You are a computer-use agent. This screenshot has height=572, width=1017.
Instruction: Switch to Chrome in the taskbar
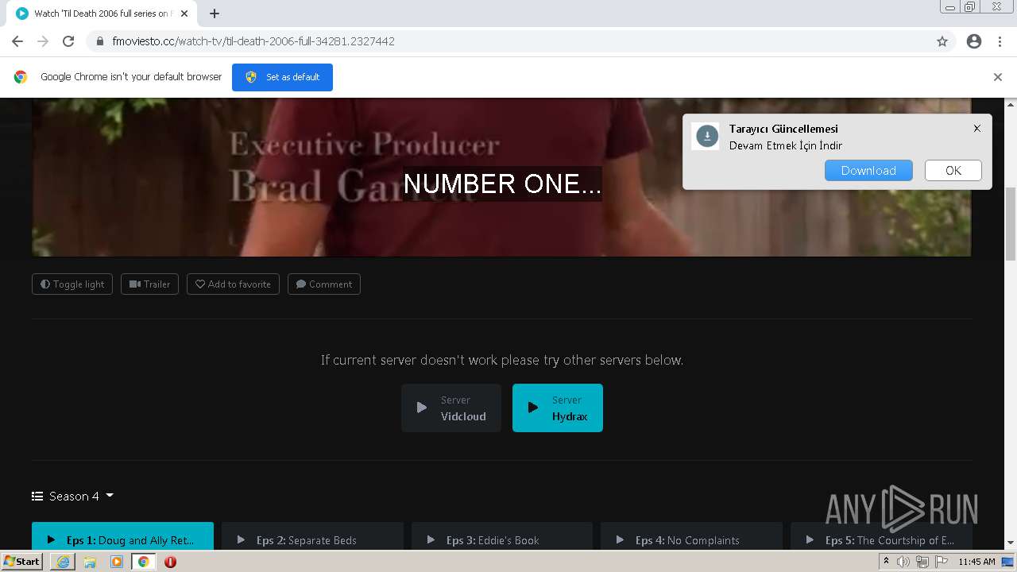point(144,562)
